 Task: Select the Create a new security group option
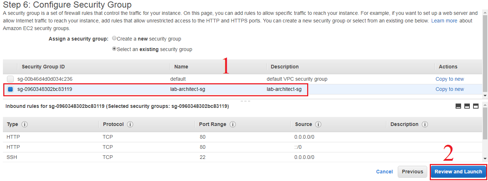pos(115,38)
